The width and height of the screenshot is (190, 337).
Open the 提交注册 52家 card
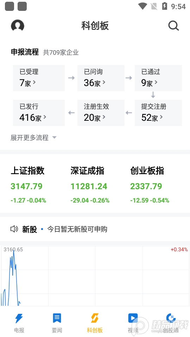coord(158,113)
